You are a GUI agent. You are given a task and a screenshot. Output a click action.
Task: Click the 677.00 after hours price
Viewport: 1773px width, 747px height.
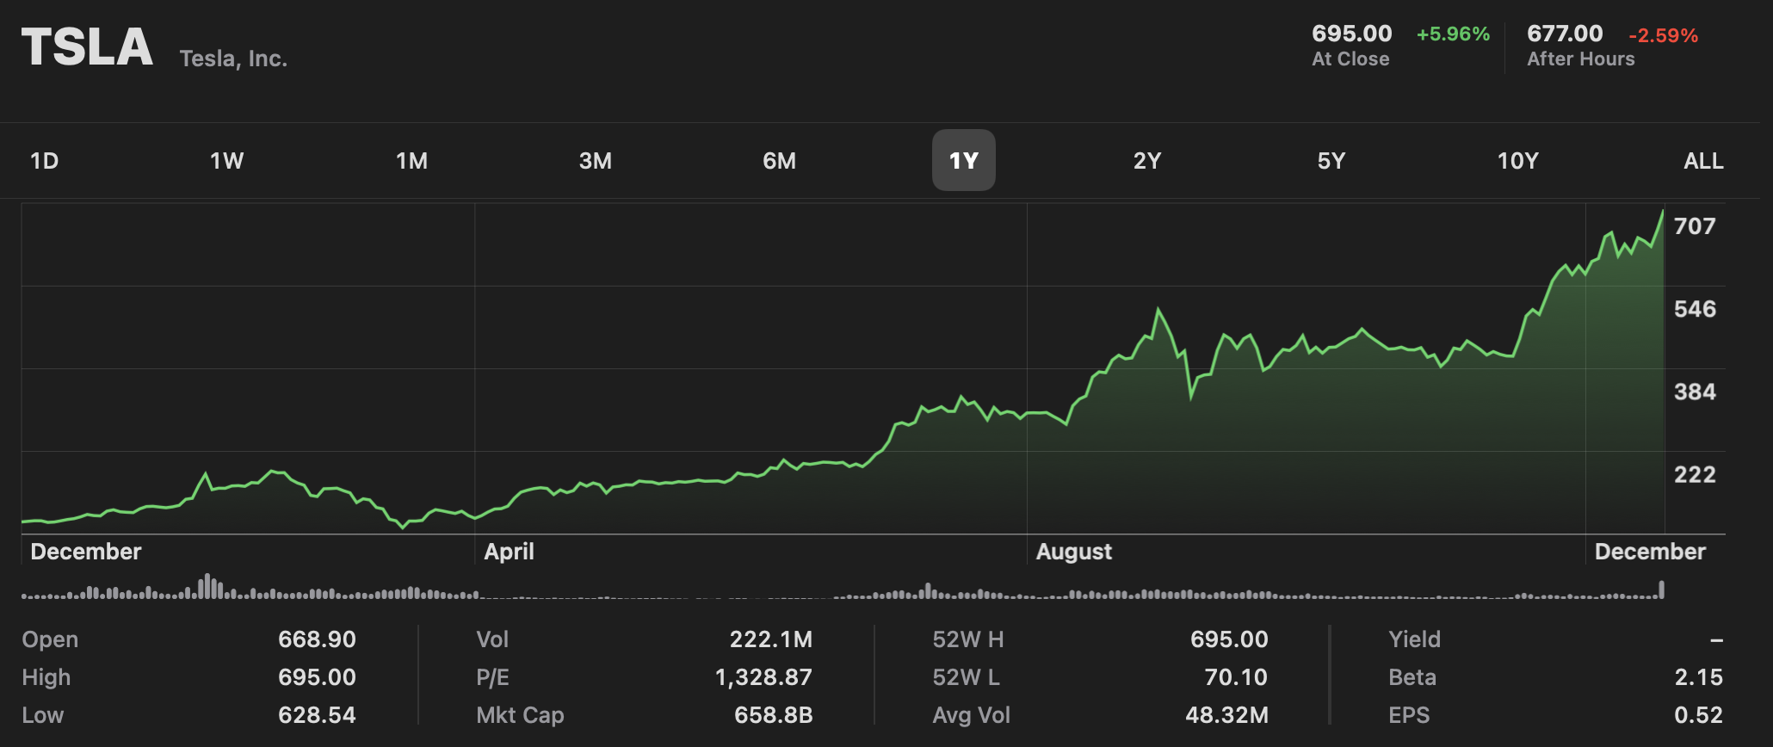[1565, 34]
